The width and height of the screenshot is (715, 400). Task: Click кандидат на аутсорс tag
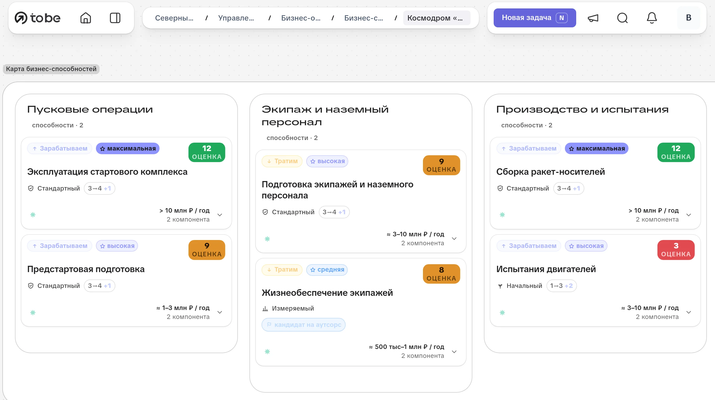[x=304, y=324]
